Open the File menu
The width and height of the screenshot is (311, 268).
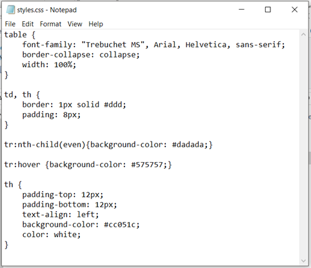click(10, 24)
